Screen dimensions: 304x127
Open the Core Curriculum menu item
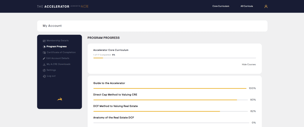pyautogui.click(x=221, y=6)
